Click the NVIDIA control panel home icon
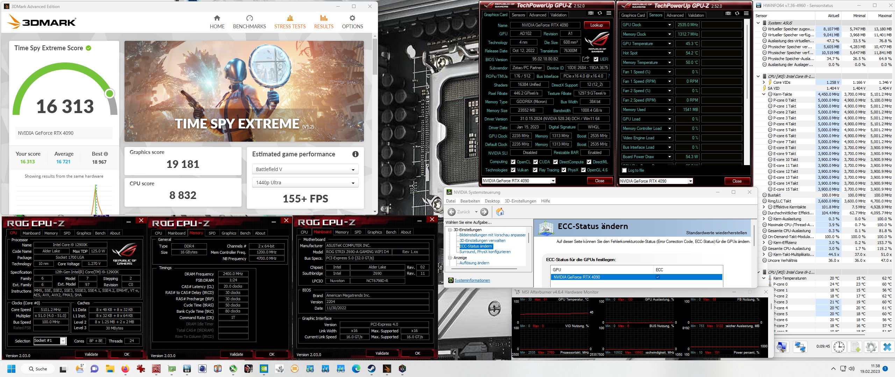This screenshot has width=895, height=377. click(x=500, y=212)
